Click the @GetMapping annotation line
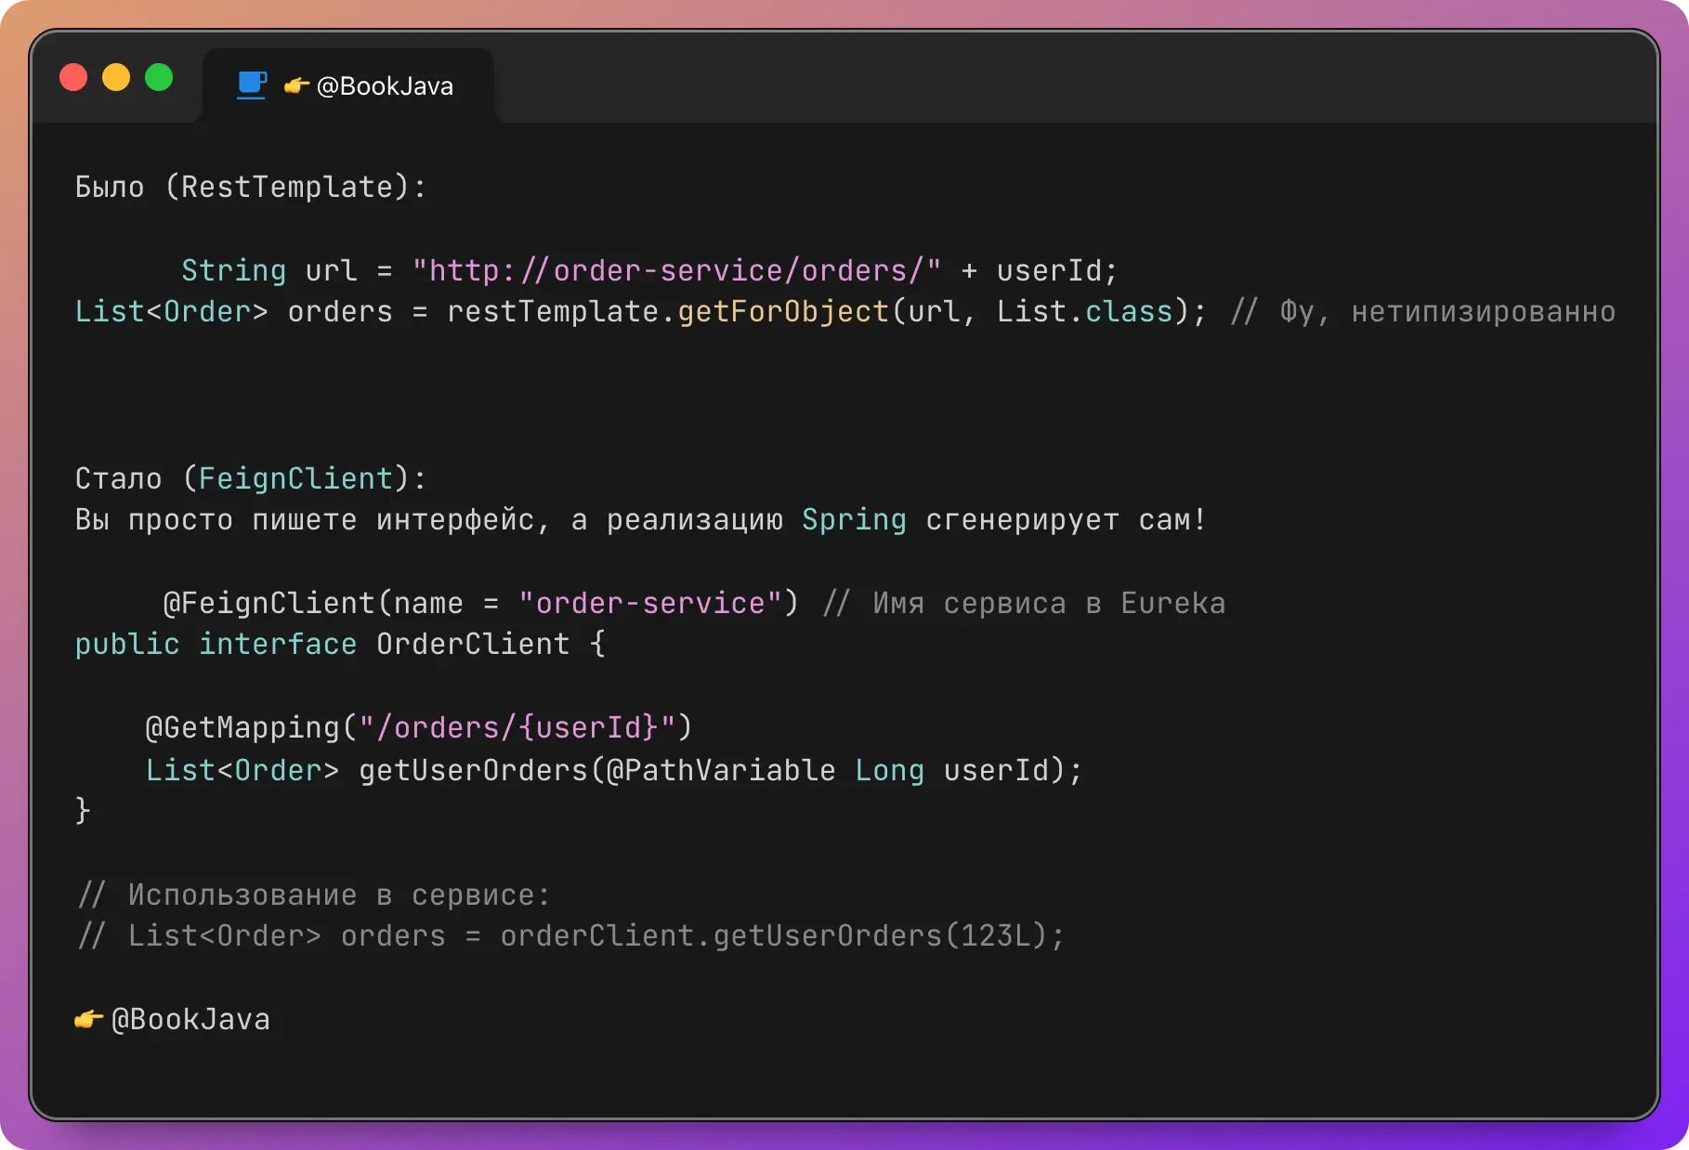 [419, 727]
